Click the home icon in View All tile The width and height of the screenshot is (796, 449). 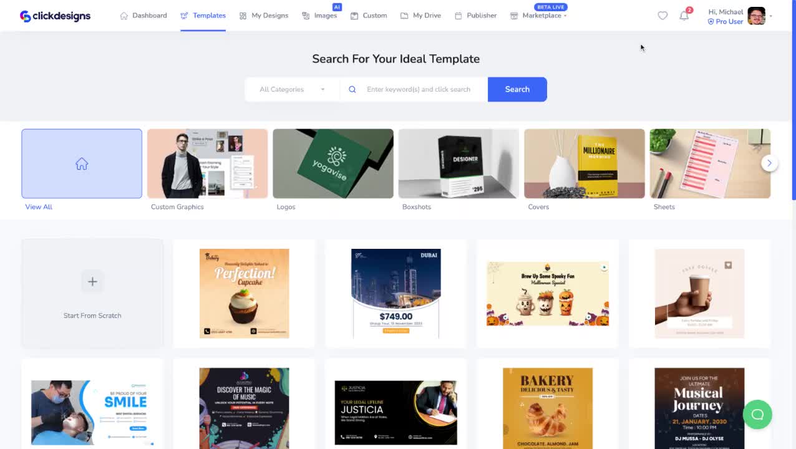(x=82, y=164)
